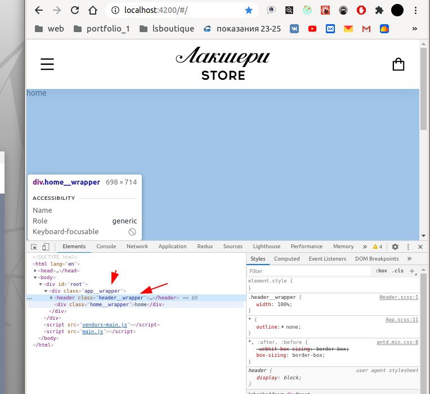Toggle the .cls classes button
430x394 pixels.
[x=398, y=271]
